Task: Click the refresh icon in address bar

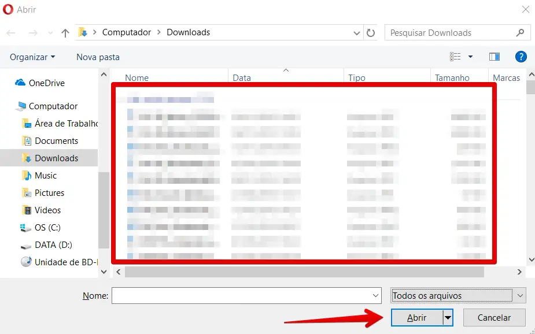Action: (371, 33)
